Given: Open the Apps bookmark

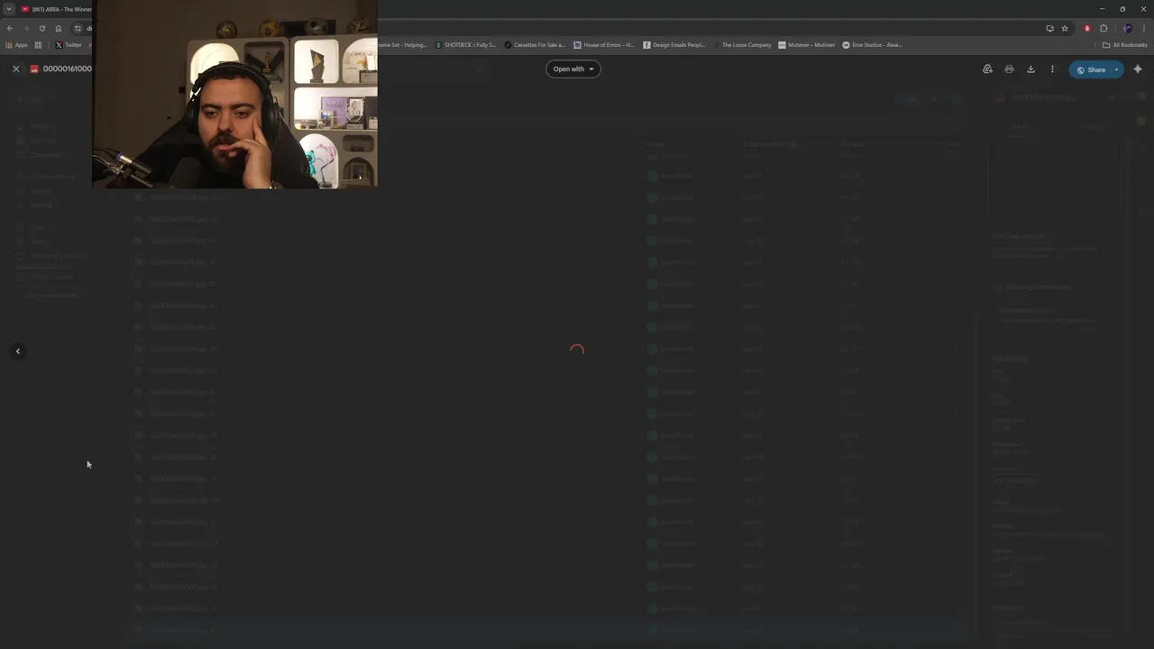Looking at the screenshot, I should [x=17, y=45].
